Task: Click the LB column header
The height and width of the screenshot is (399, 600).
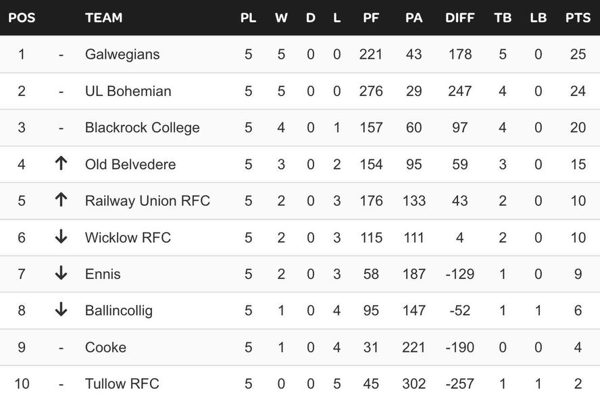Action: [538, 18]
